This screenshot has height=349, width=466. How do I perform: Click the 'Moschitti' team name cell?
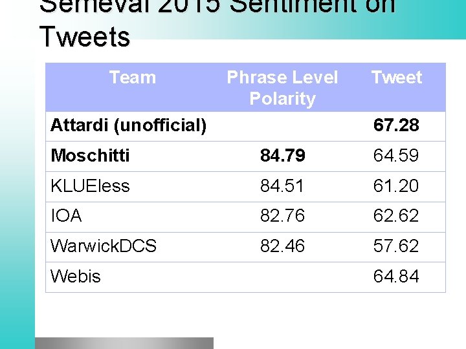coord(90,156)
